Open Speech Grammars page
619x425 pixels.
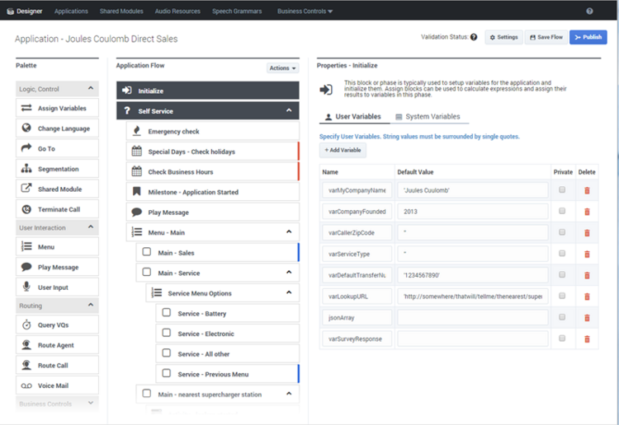click(237, 11)
